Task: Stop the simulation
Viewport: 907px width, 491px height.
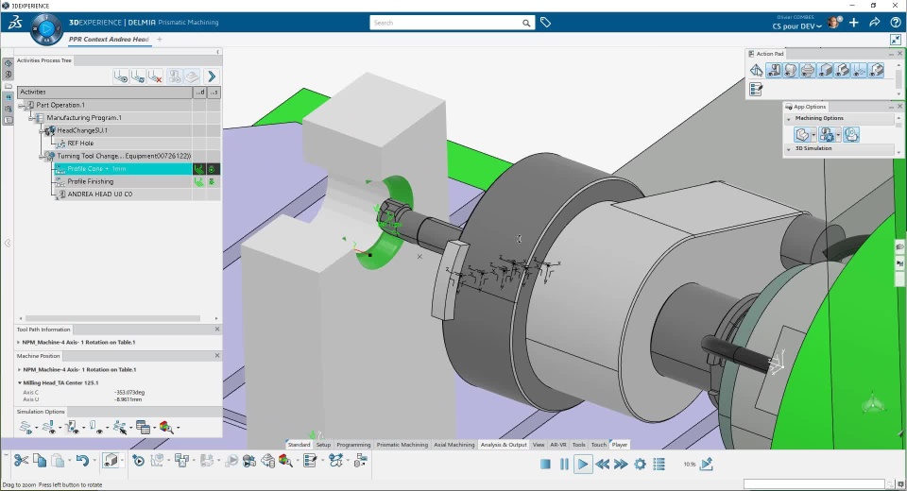Action: coord(545,464)
